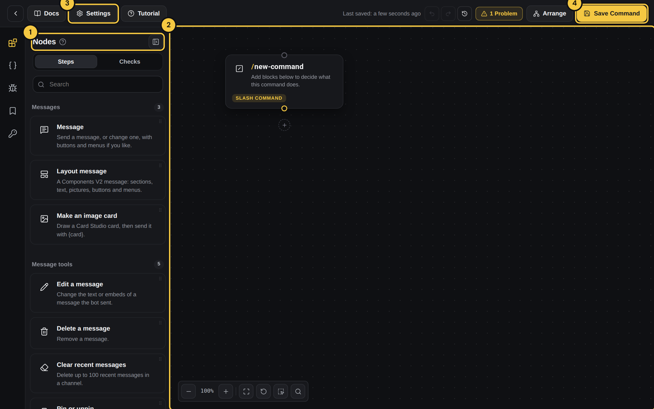Click the /new-command node title

277,67
